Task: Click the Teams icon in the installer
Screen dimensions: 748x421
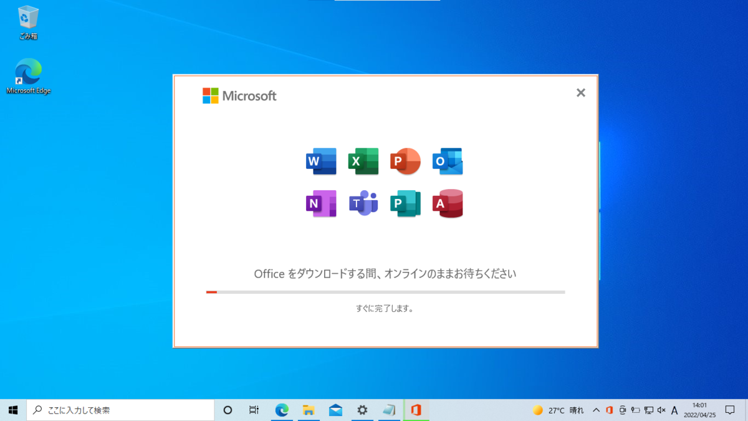Action: click(x=363, y=203)
